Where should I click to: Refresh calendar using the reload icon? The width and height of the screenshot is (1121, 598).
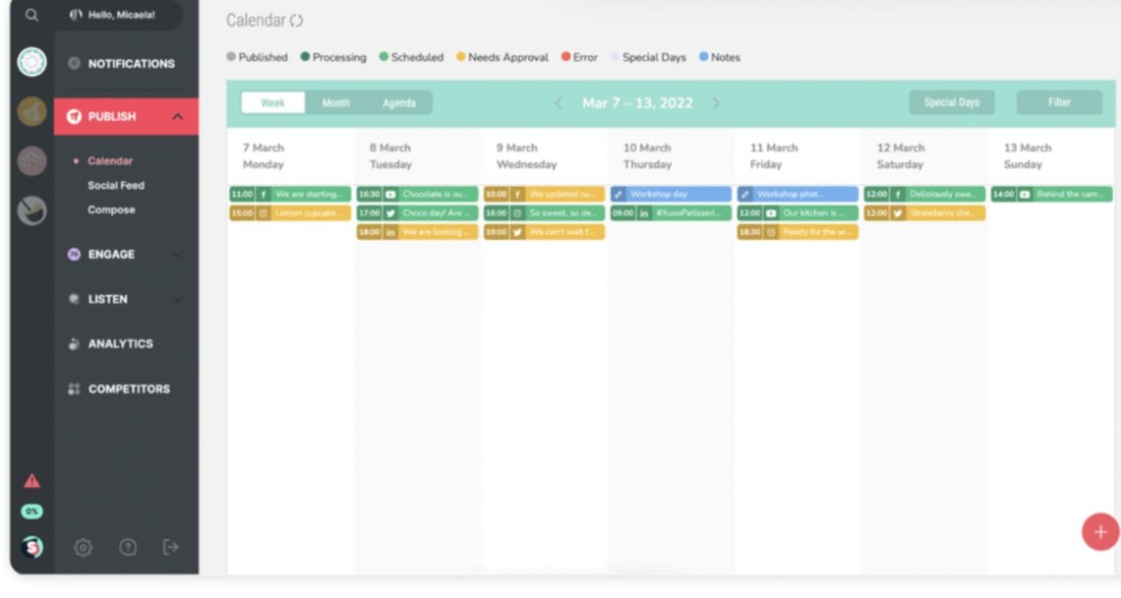point(297,21)
